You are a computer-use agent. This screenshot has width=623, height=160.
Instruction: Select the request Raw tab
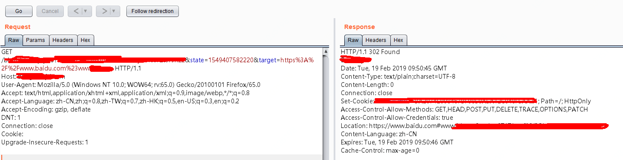click(14, 40)
